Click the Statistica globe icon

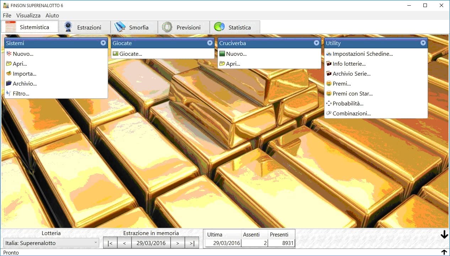[x=219, y=27]
